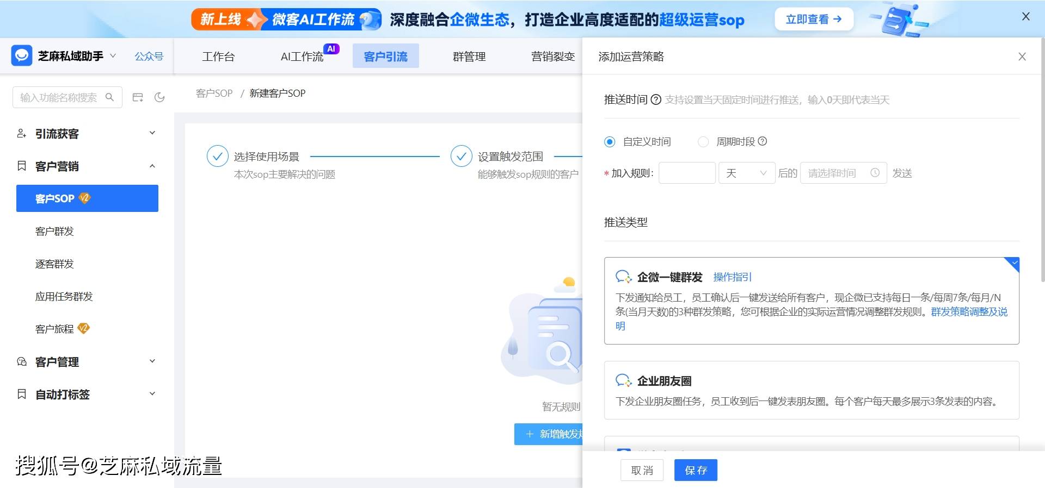Viewport: 1045px width, 488px height.
Task: Close the top promotion banner
Action: [x=1026, y=17]
